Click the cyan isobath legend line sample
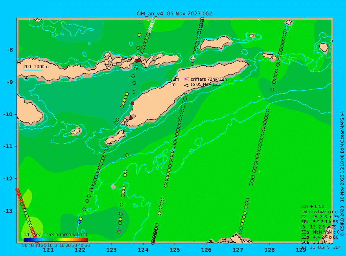 click(33, 71)
